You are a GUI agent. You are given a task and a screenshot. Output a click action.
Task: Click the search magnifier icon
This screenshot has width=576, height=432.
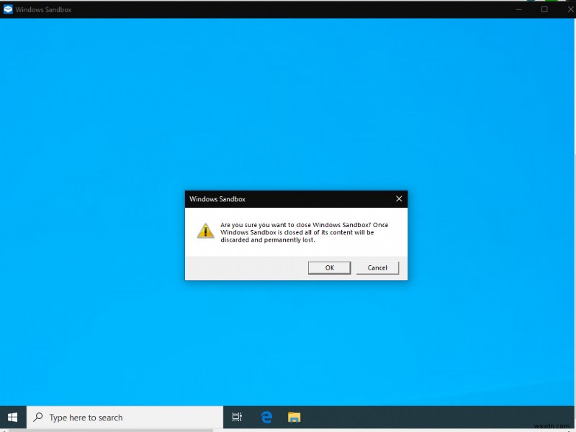pyautogui.click(x=37, y=417)
